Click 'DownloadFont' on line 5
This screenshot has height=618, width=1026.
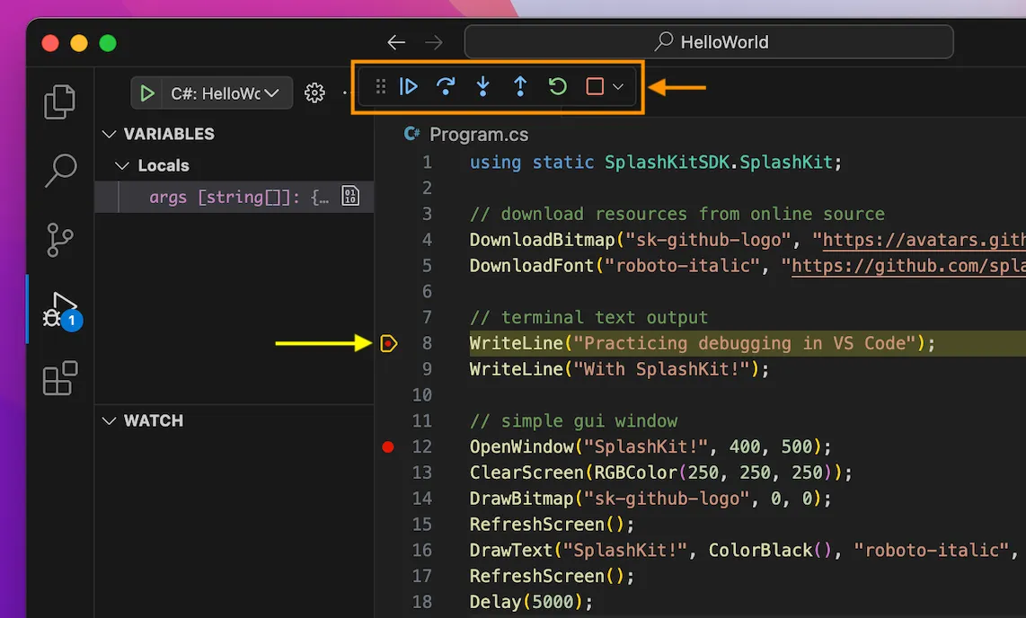pyautogui.click(x=532, y=266)
